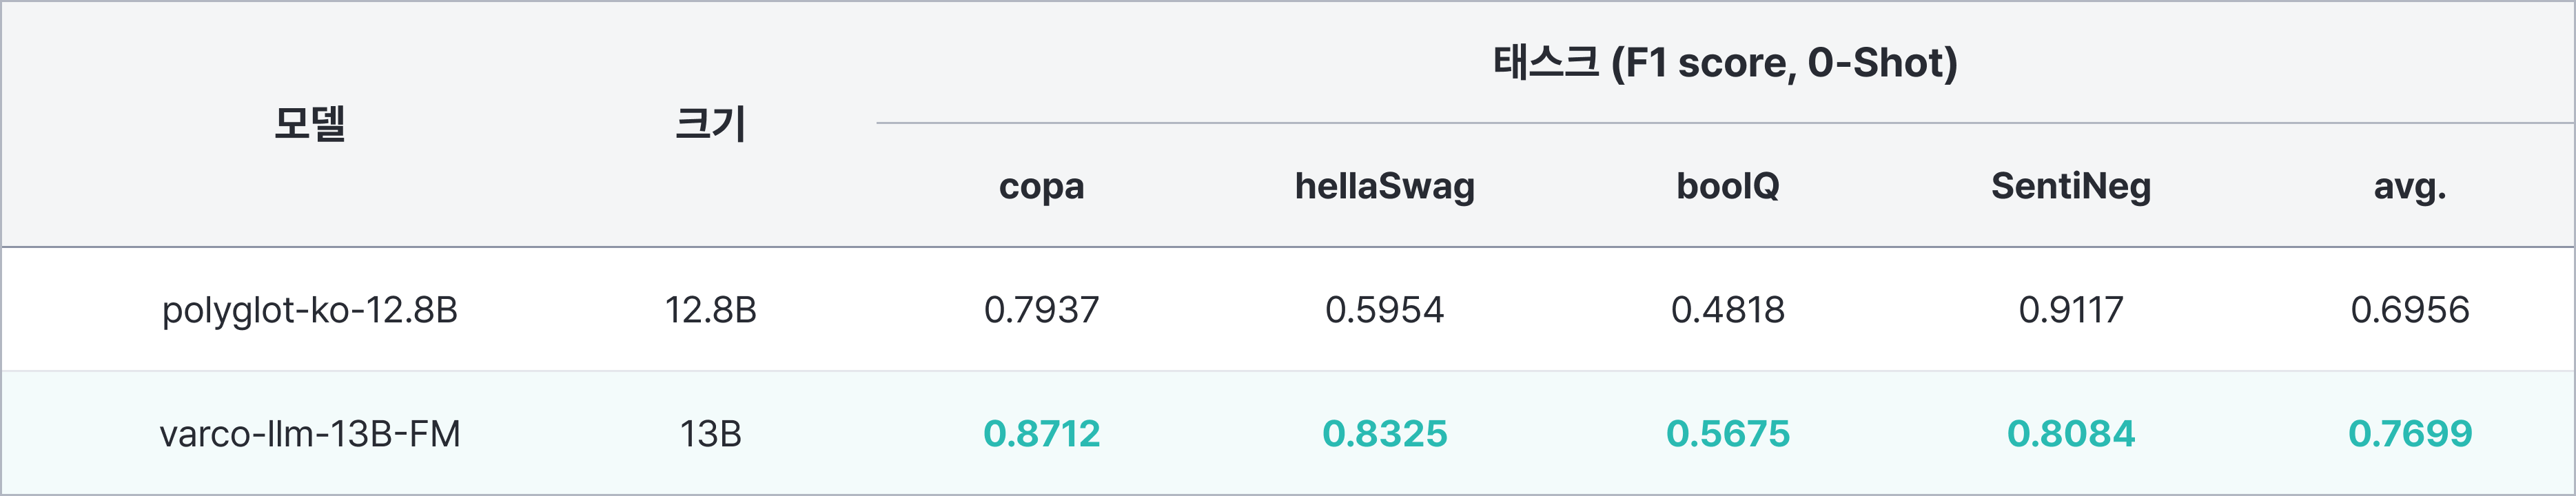Select the SentiNeg column header
The height and width of the screenshot is (496, 2576).
[x=2070, y=186]
